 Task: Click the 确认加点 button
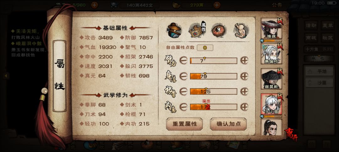tap(228, 124)
